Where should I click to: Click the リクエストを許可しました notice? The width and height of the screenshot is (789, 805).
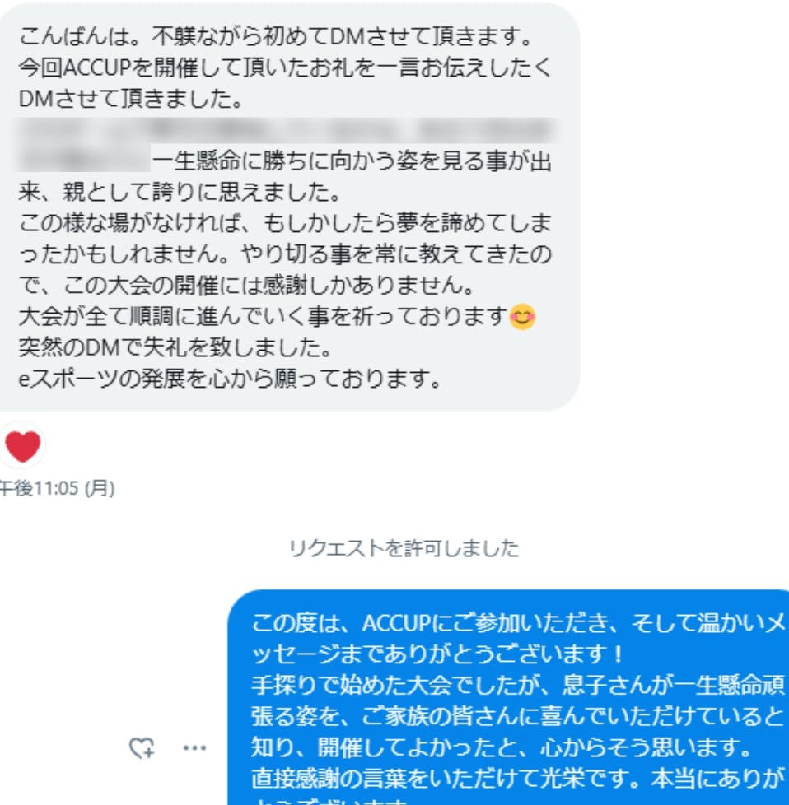pos(404,548)
